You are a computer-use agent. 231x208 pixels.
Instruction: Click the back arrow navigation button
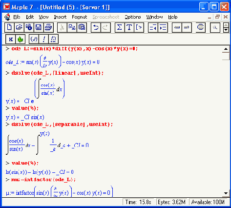click(177, 27)
